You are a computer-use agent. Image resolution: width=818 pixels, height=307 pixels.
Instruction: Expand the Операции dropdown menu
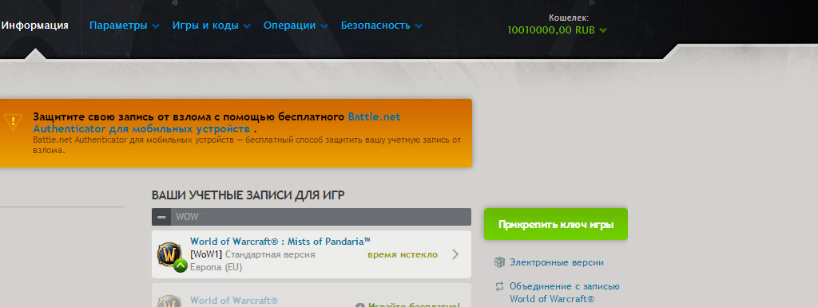click(296, 26)
